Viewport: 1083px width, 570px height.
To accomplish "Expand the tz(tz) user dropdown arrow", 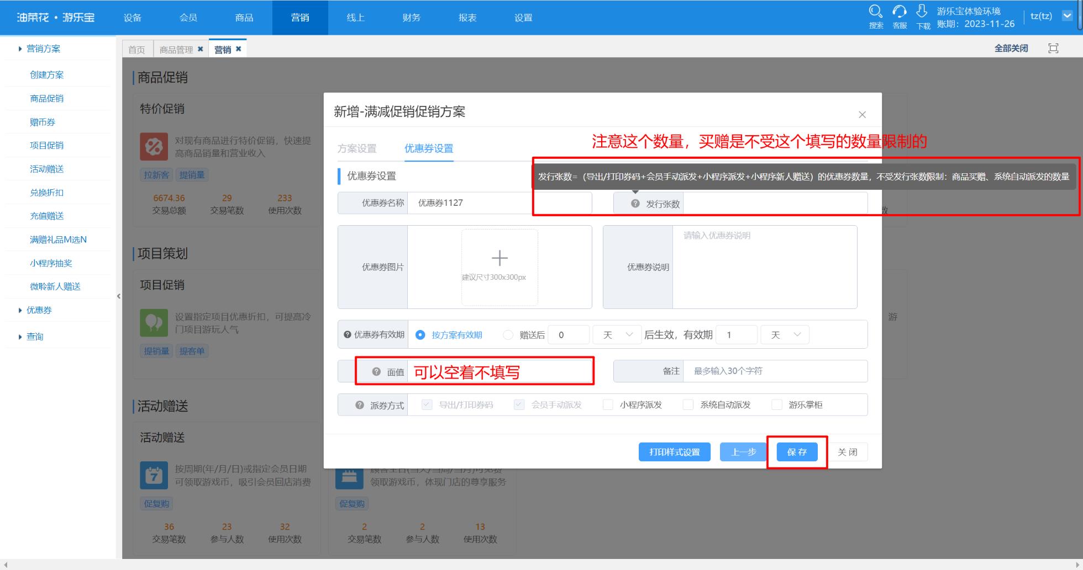I will coord(1068,16).
